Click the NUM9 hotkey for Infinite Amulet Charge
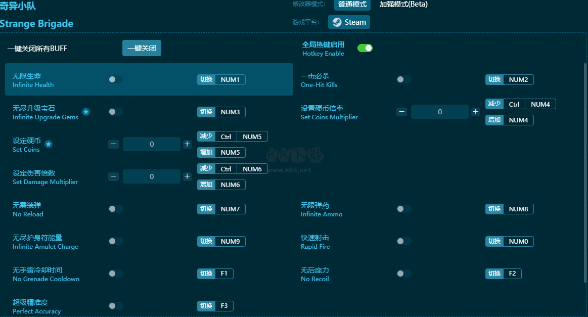The height and width of the screenshot is (317, 588). pyautogui.click(x=221, y=241)
